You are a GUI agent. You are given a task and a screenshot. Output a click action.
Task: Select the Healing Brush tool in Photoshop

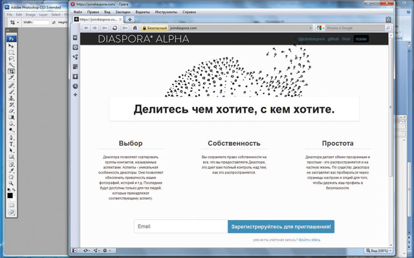coord(11,86)
